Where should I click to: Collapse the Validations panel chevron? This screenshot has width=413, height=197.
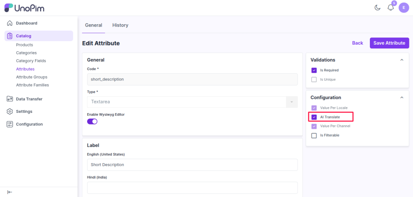[x=401, y=60]
